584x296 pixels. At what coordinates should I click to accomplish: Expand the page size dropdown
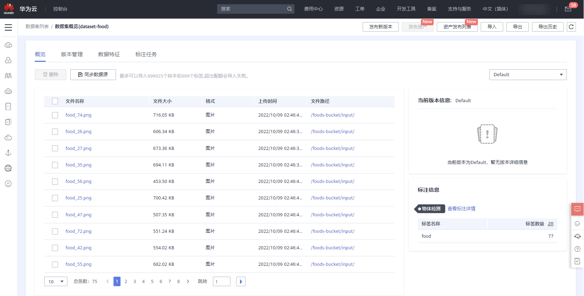[x=56, y=282]
